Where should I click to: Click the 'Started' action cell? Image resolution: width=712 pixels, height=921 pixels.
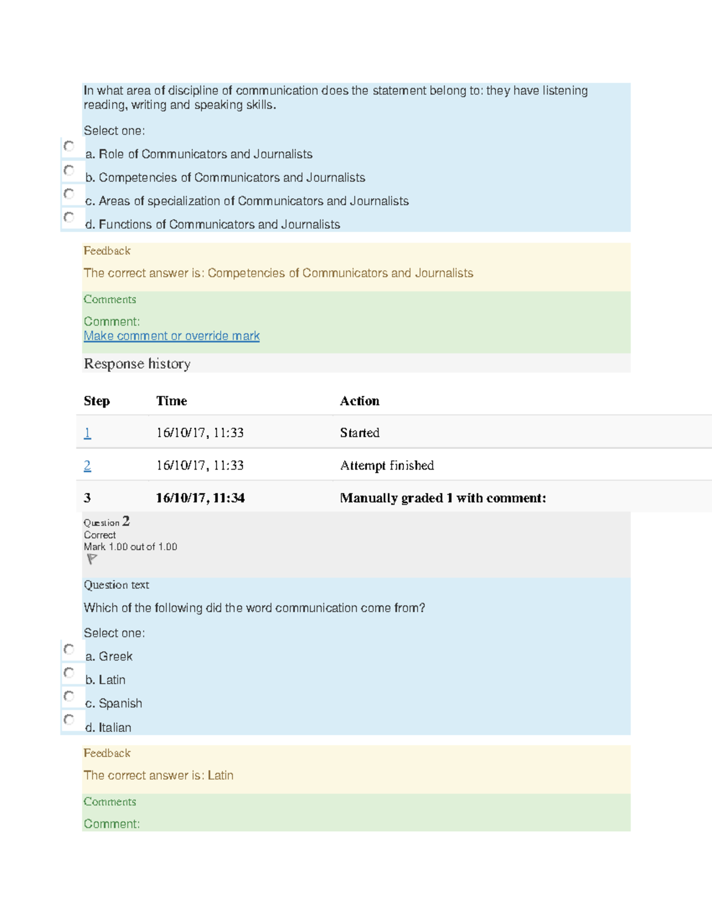coord(360,433)
